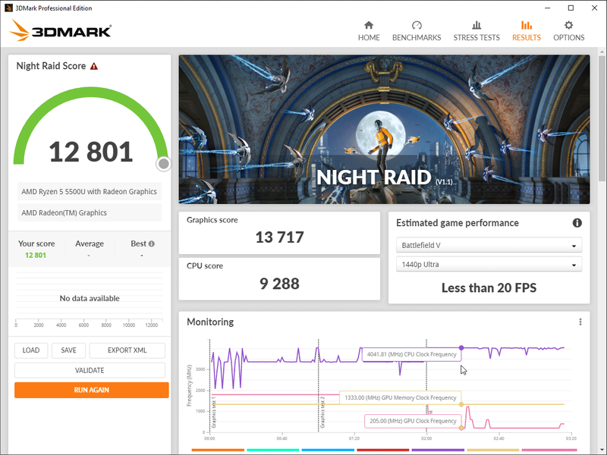This screenshot has height=455, width=607.
Task: Click the yellow legend color bar
Action: tap(492, 450)
